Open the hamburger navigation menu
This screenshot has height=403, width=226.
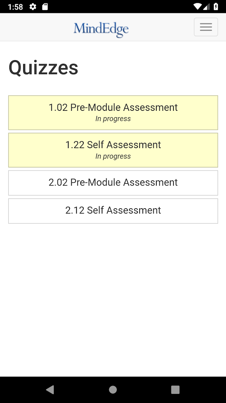pos(206,27)
